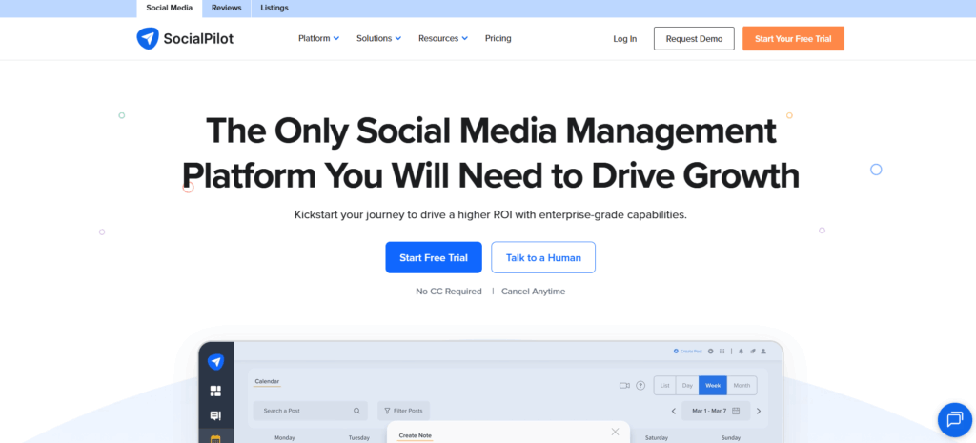Click the Calendar tab in the dashboard

pos(267,381)
